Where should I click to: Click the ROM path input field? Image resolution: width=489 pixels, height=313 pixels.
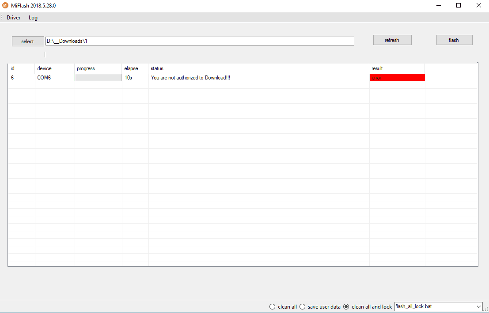pyautogui.click(x=200, y=41)
